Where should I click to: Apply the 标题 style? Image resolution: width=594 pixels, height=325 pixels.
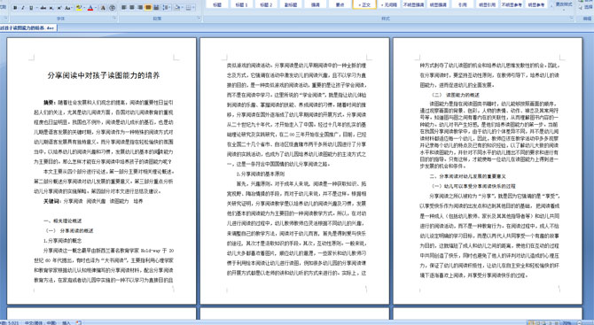(217, 4)
